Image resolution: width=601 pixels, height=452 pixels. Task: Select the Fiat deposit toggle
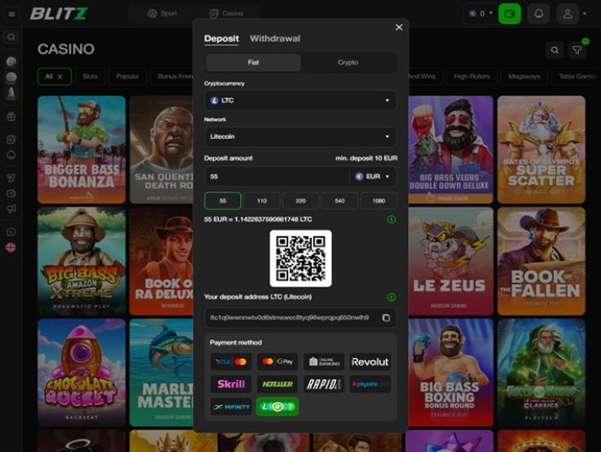(253, 62)
